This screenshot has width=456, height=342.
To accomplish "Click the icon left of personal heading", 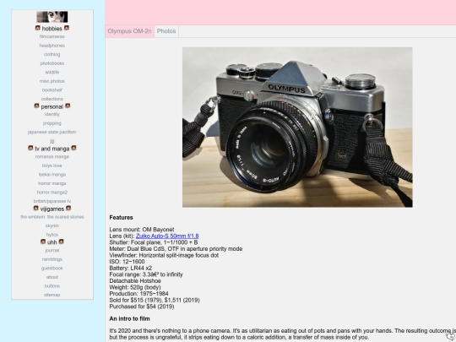I will pyautogui.click(x=36, y=106).
